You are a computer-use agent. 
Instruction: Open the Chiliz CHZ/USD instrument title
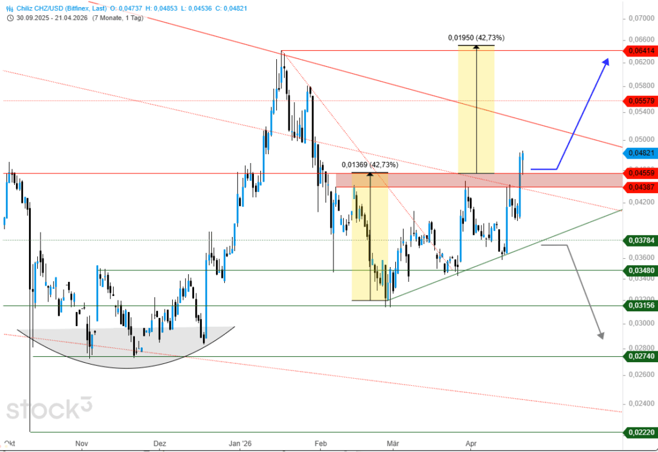[x=53, y=8]
